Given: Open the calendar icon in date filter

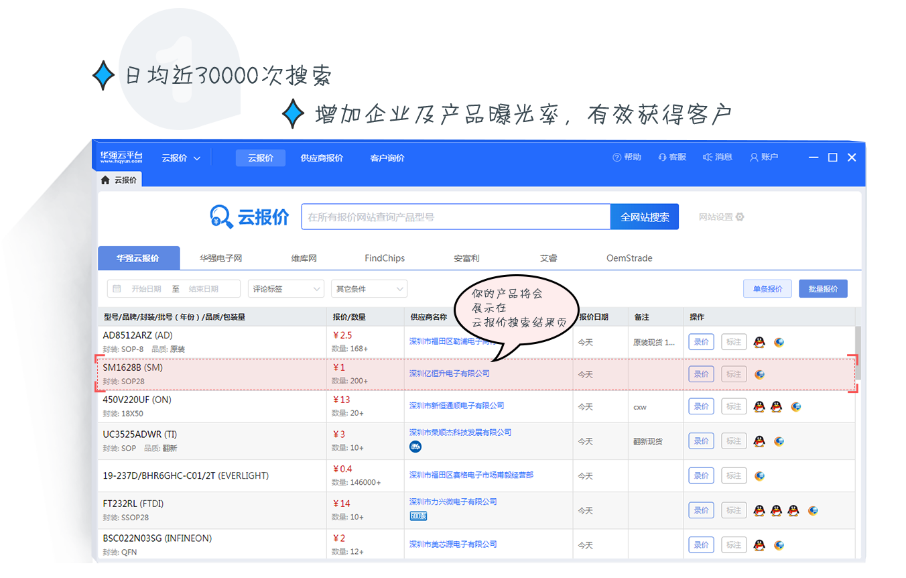Looking at the screenshot, I should coord(117,289).
